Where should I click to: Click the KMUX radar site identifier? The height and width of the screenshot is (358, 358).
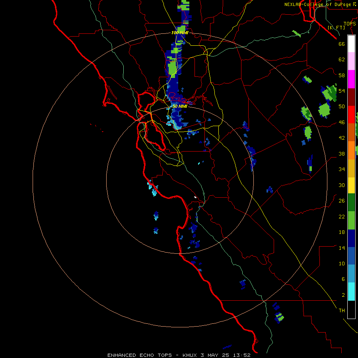(x=189, y=355)
